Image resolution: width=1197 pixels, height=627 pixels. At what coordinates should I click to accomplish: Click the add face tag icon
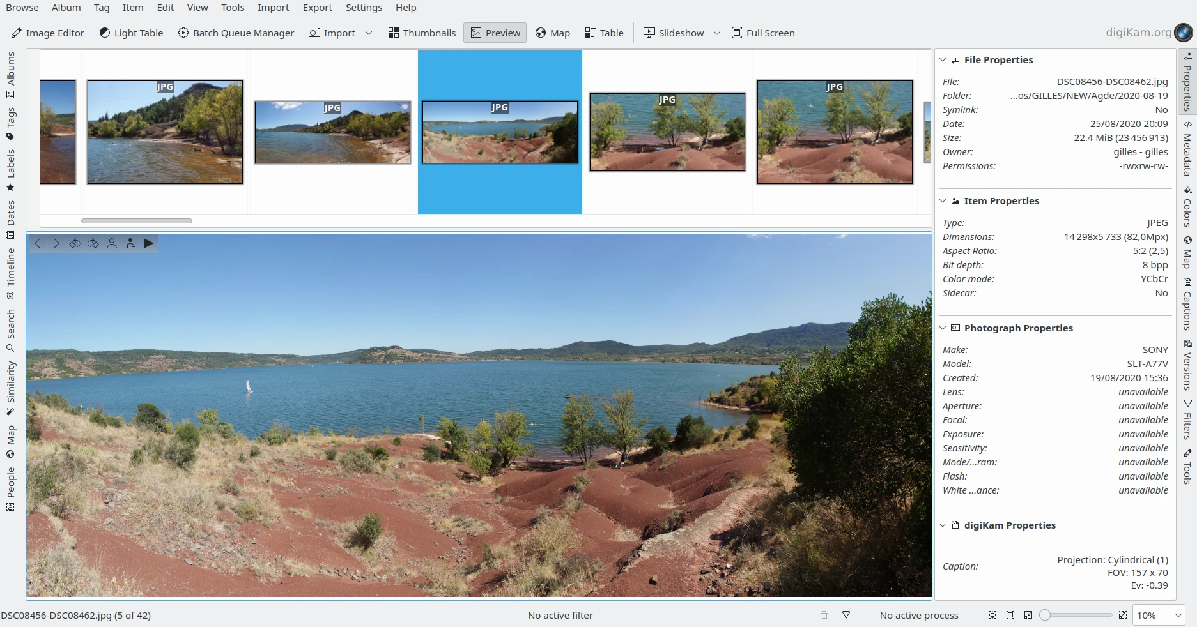130,243
